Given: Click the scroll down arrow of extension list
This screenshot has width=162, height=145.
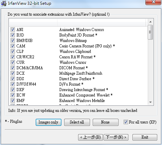Looking at the screenshot, I should pos(150,102).
